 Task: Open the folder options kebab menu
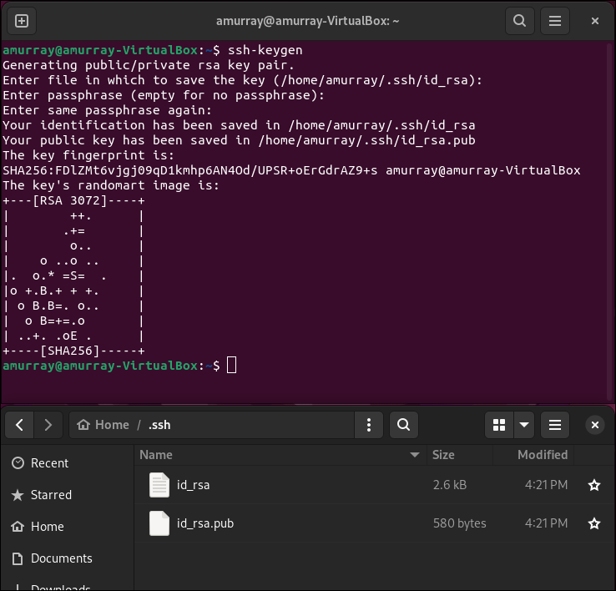(368, 425)
